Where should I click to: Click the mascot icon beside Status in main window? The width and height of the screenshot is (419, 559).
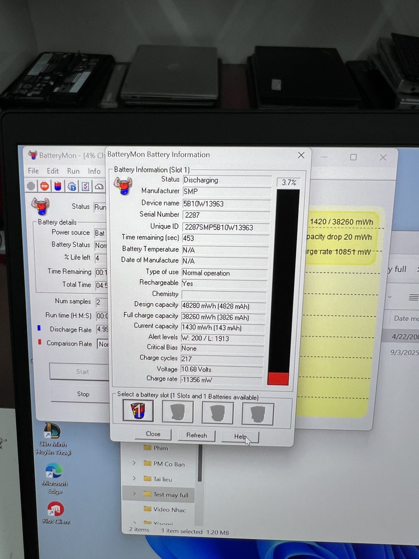click(40, 206)
